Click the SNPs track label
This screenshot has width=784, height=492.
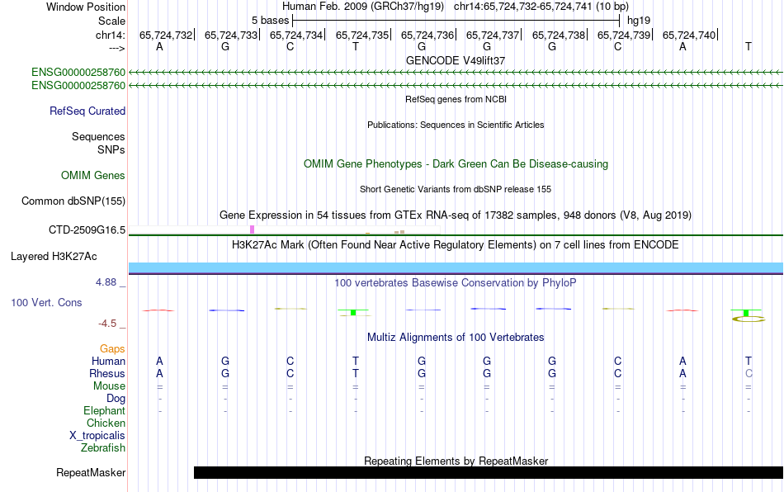click(111, 149)
